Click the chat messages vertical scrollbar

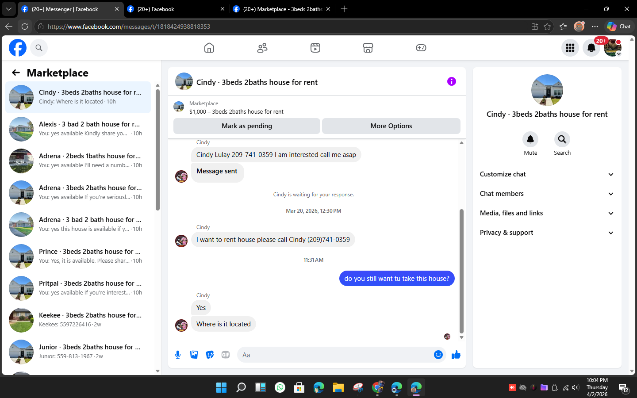click(x=461, y=271)
